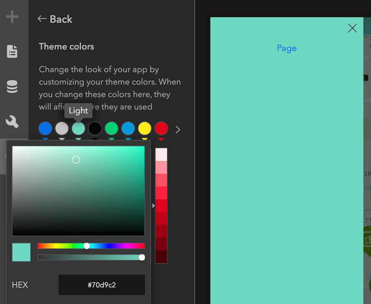Show more theme colors with chevron

point(178,129)
